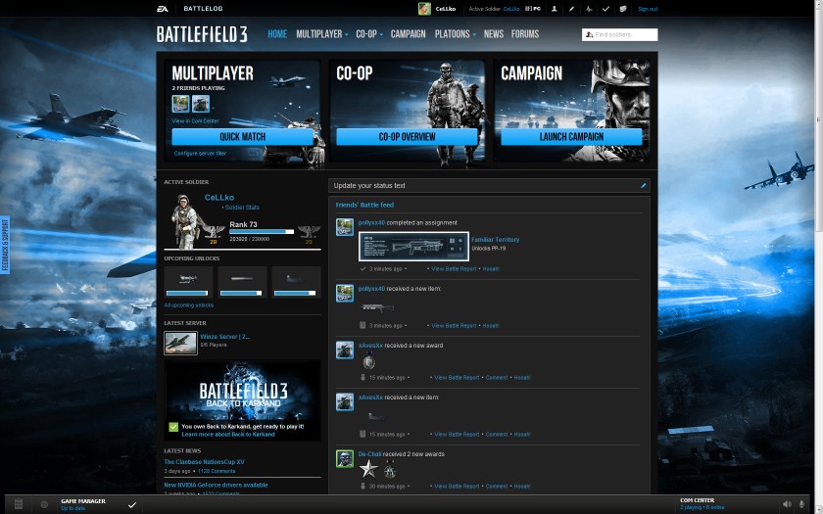Open the Forums menu item
Viewport: 823px width, 514px height.
pos(525,34)
